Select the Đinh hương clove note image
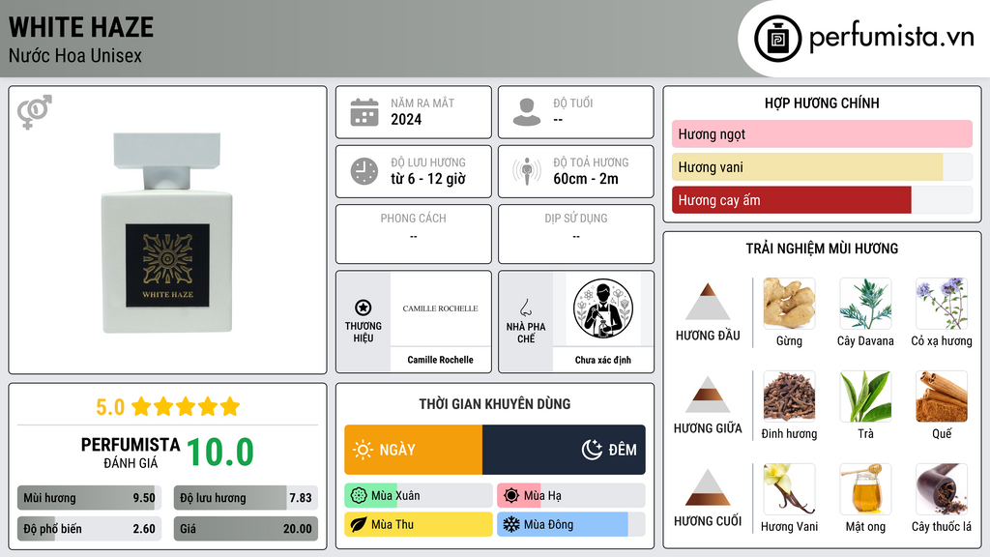This screenshot has height=557, width=990. click(789, 396)
